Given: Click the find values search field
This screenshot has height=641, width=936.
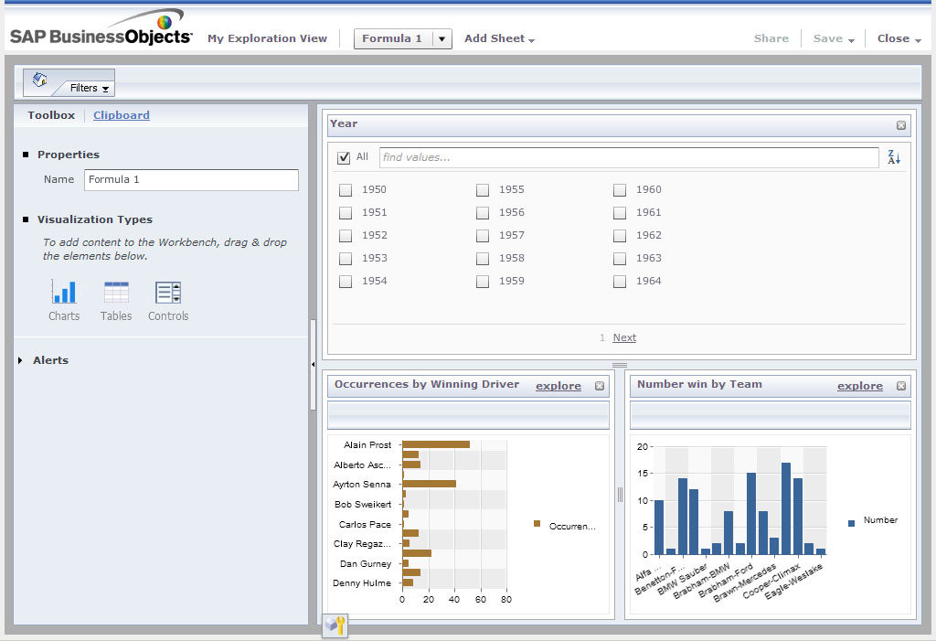Looking at the screenshot, I should coord(628,157).
